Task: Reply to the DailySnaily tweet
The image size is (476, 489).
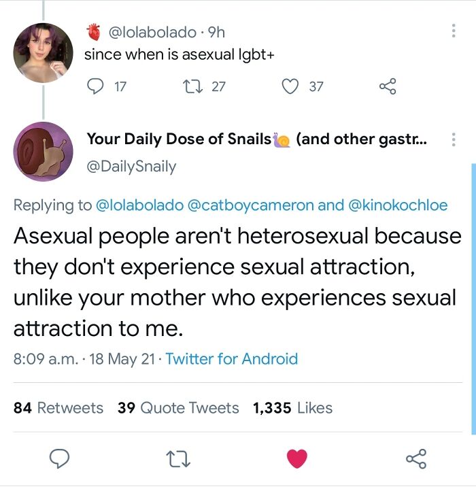Action: 59,458
